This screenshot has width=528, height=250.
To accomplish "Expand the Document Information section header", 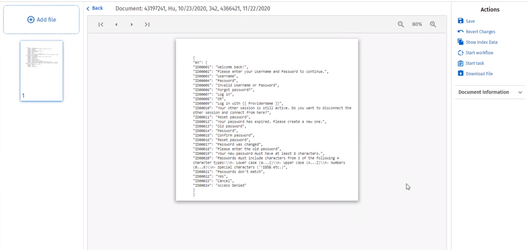I will click(x=484, y=92).
